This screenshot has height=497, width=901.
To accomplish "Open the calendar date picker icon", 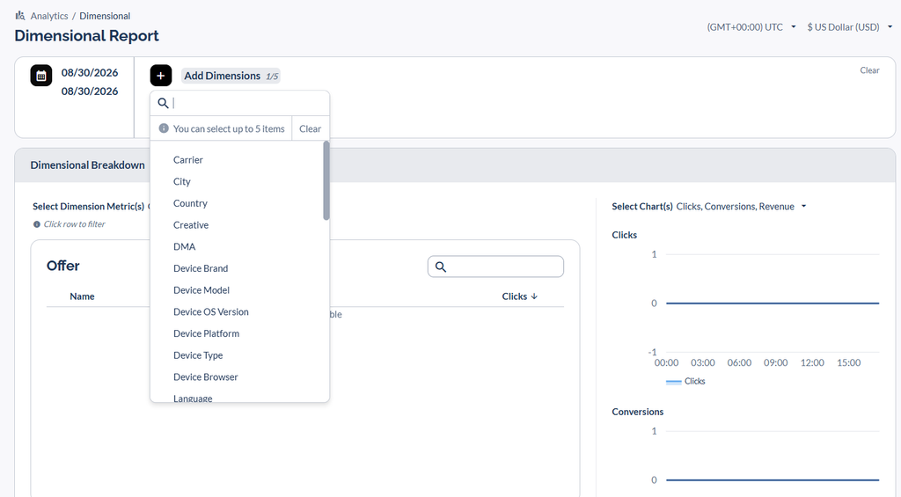I will pos(41,76).
